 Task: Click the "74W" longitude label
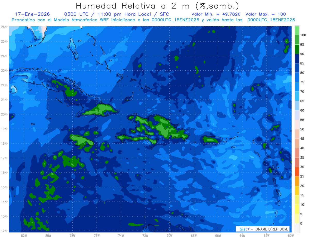(121, 235)
